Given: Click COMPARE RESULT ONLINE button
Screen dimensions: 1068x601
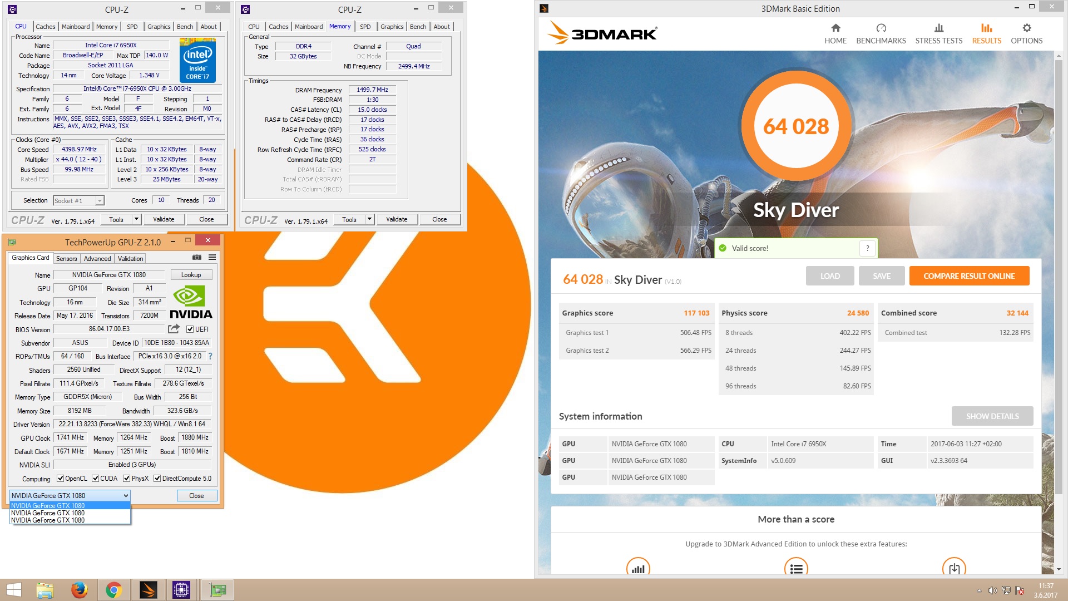Looking at the screenshot, I should [969, 276].
